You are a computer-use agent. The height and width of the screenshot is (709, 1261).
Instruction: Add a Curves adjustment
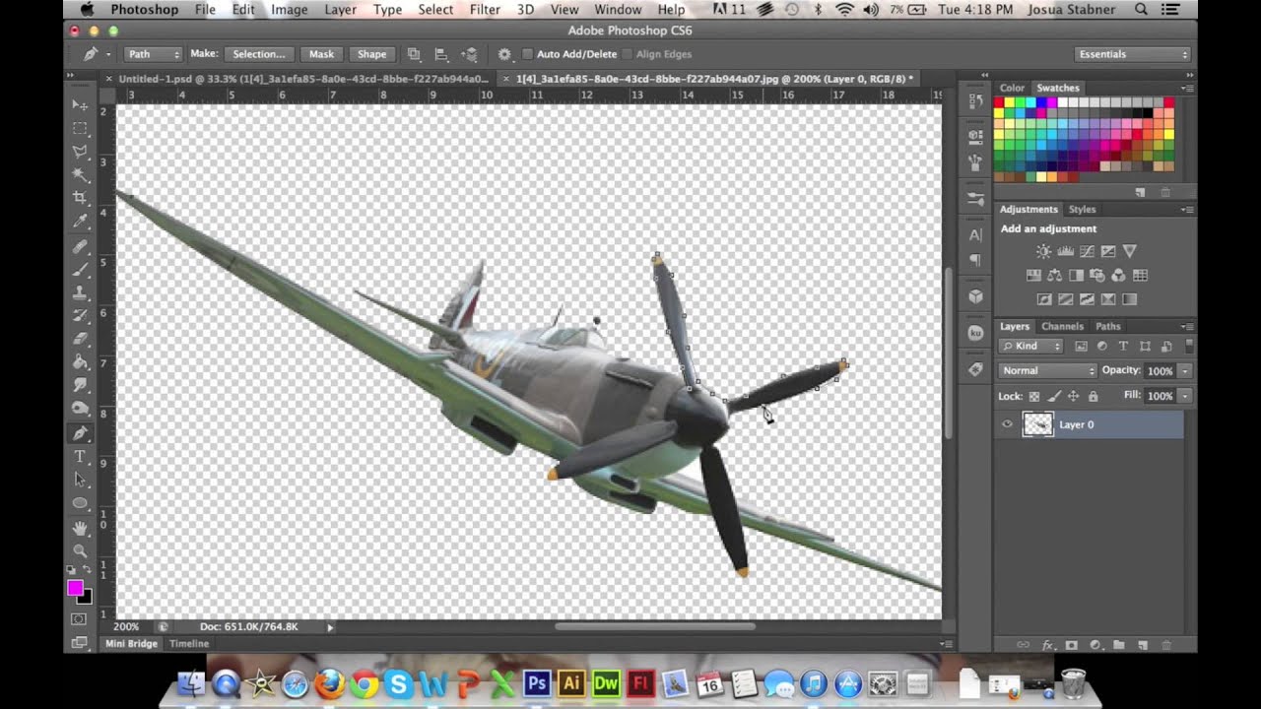pos(1087,252)
